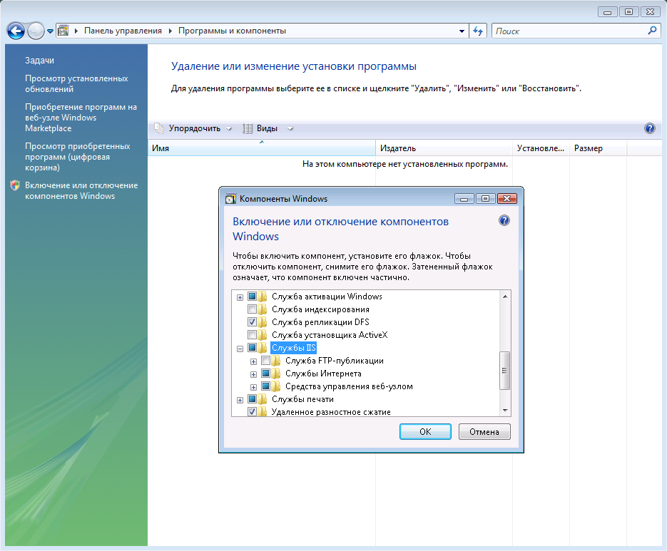The image size is (667, 551).
Task: Select the 'Служба FTP-публикации' row
Action: point(335,361)
